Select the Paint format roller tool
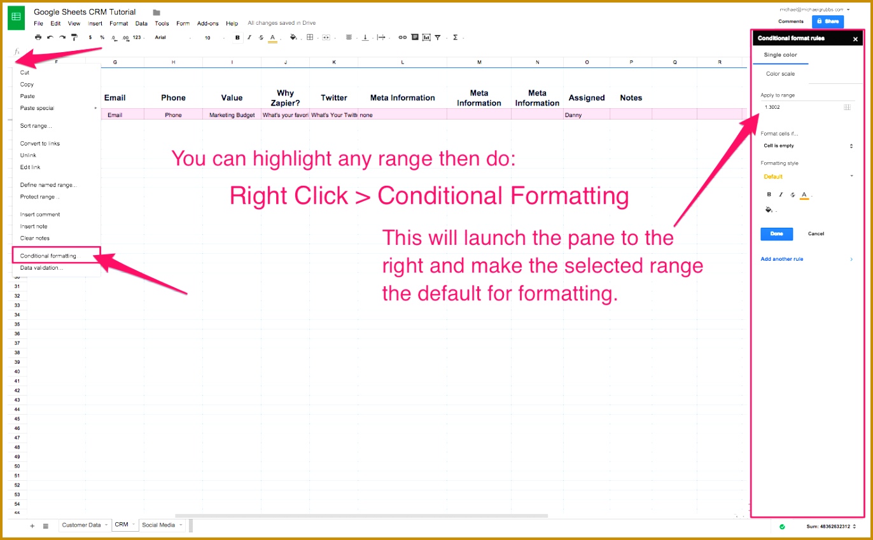The width and height of the screenshot is (873, 540). (74, 38)
